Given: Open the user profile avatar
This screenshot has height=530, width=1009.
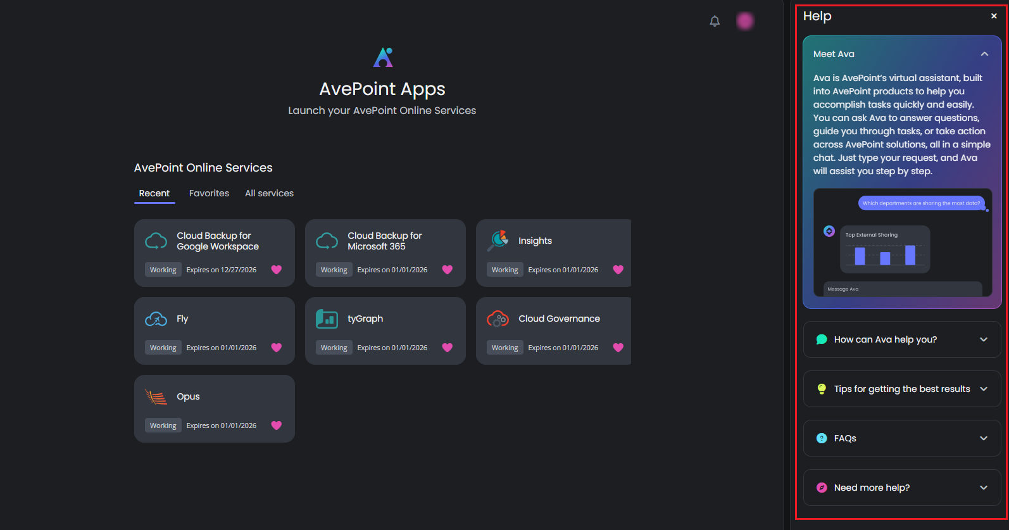Looking at the screenshot, I should 745,21.
